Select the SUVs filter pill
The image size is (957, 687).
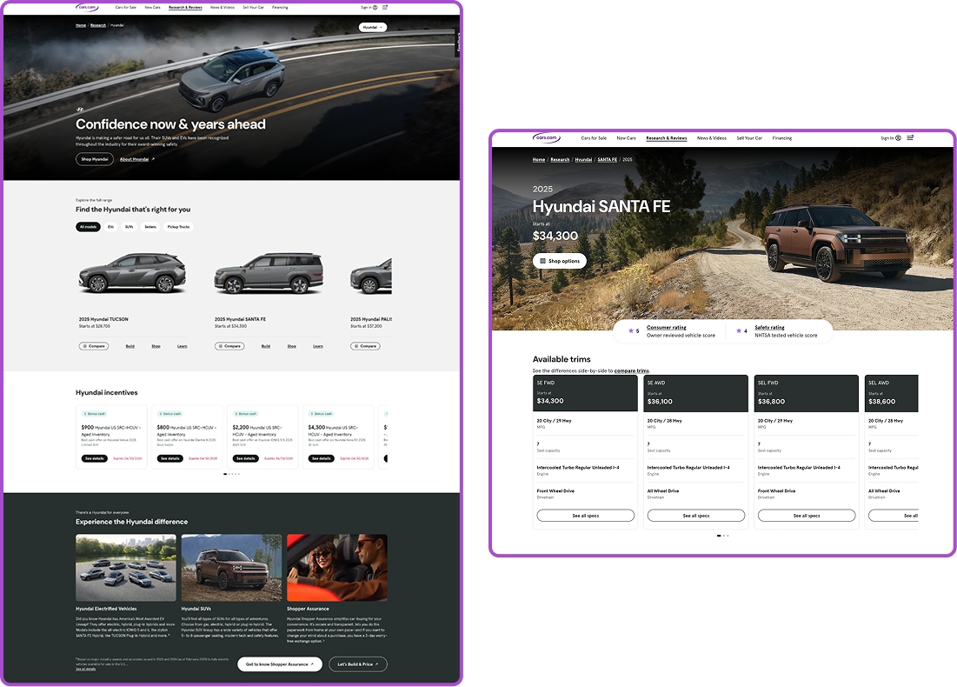(129, 227)
